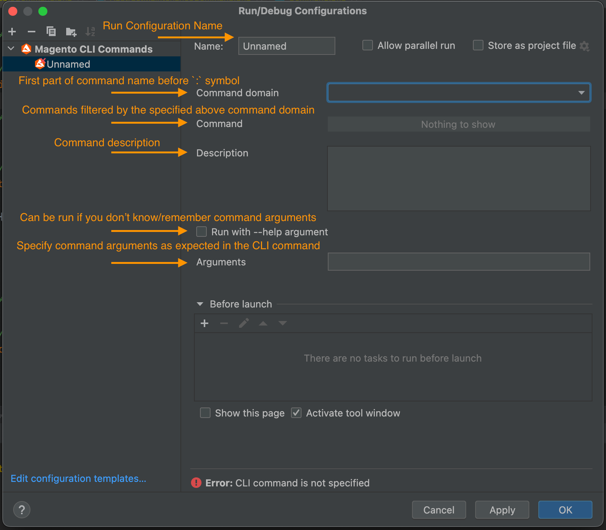Screen dimensions: 606x530
Task: Enable Show this page checkbox
Action: (x=205, y=413)
